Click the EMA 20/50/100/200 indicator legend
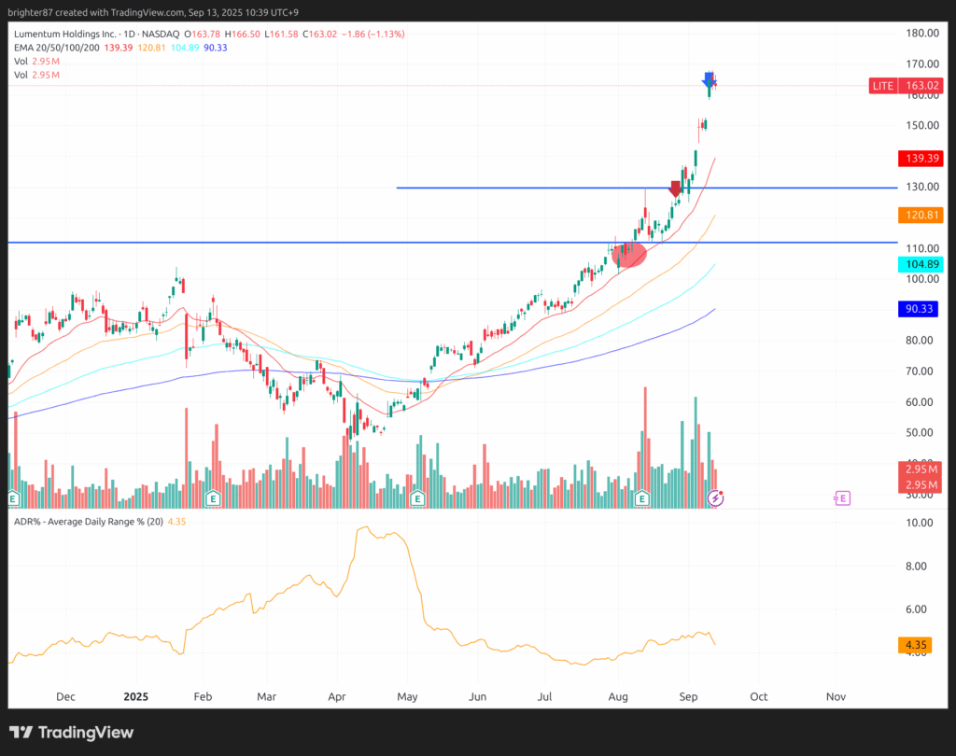This screenshot has height=756, width=956. pyautogui.click(x=57, y=48)
